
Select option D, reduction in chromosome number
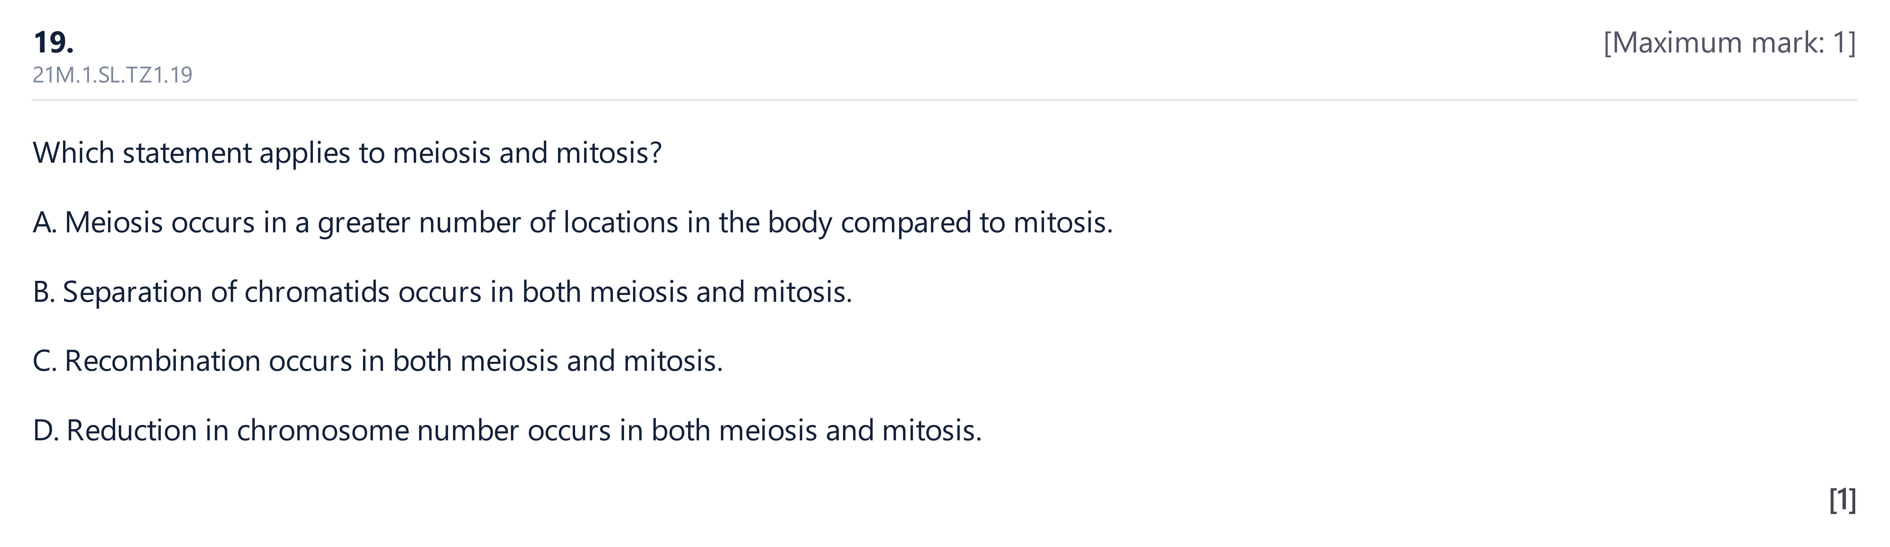point(507,430)
